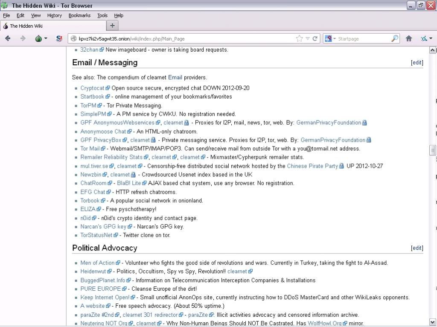Click the site identity globe icon
437x327 pixels.
(x=73, y=38)
